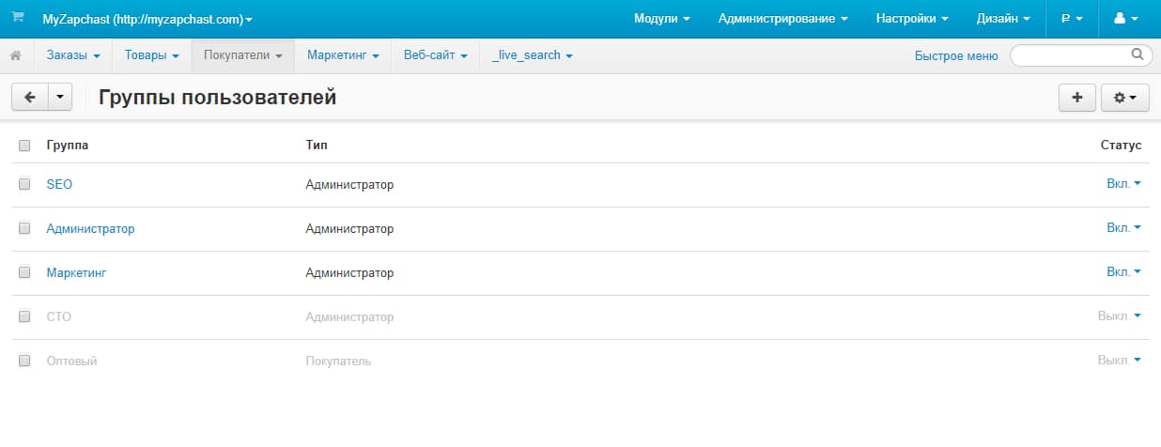Click the Группы пользователей page title
This screenshot has height=447, width=1161.
point(217,97)
